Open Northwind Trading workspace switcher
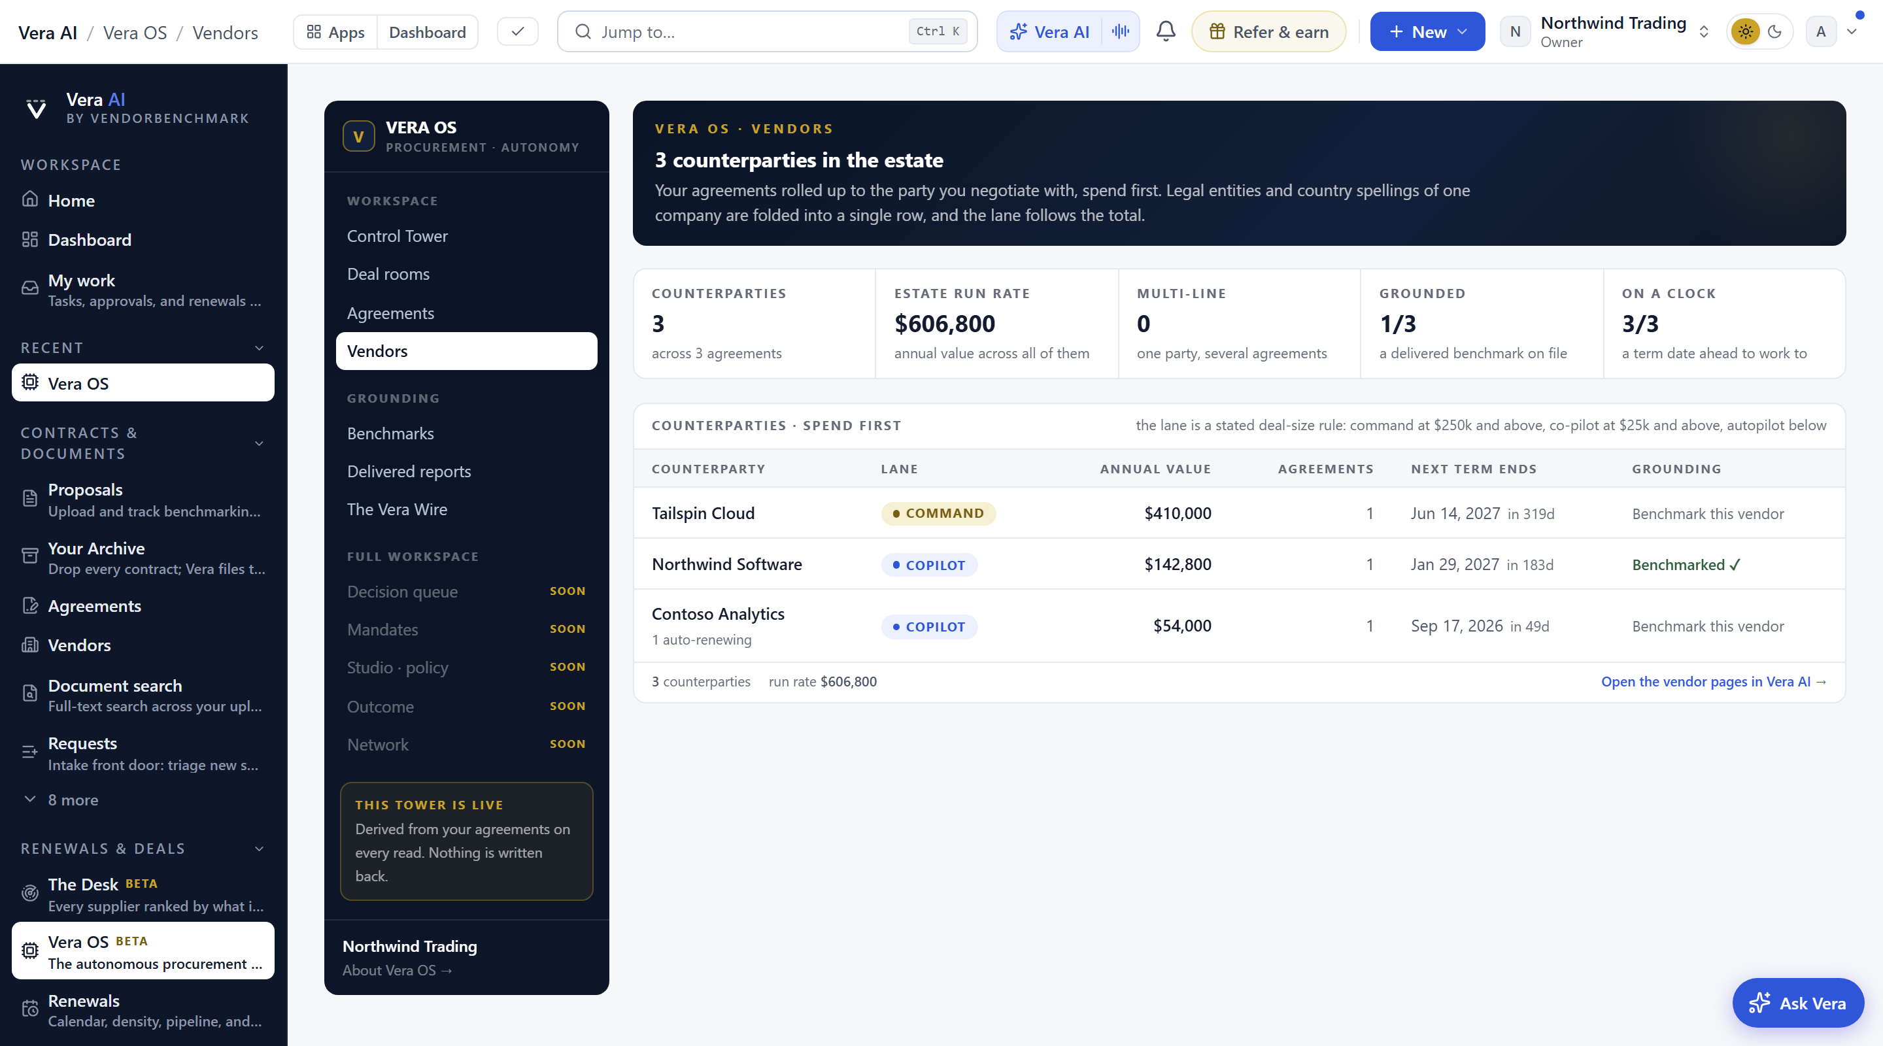1883x1046 pixels. pos(1605,31)
